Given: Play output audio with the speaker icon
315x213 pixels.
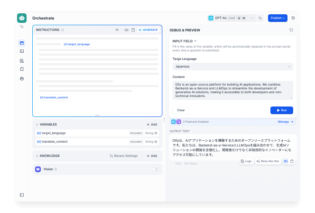Looking at the screenshot, I should pos(286,161).
